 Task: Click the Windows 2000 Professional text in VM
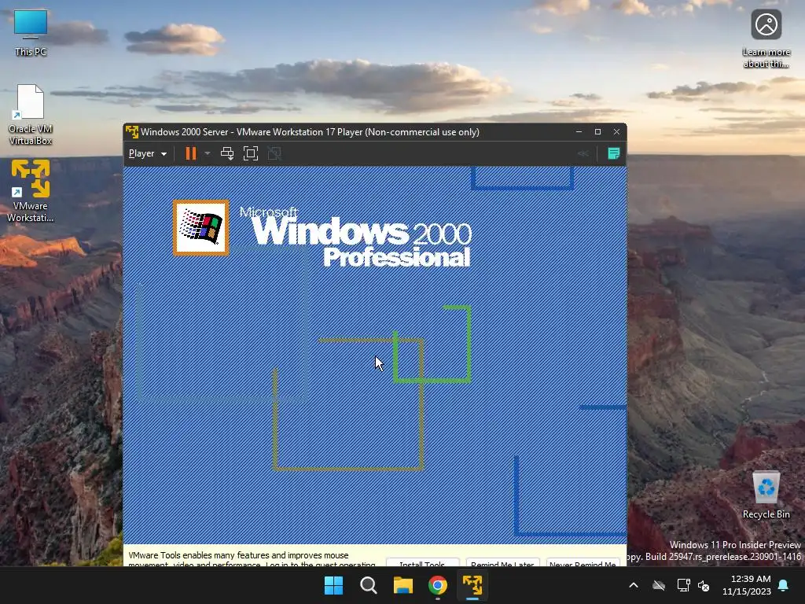pos(356,238)
